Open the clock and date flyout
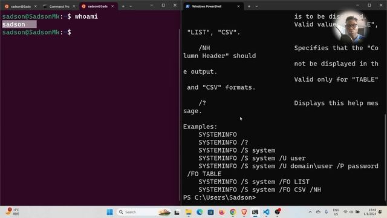Viewport: 387px width, 218px height. pyautogui.click(x=369, y=212)
